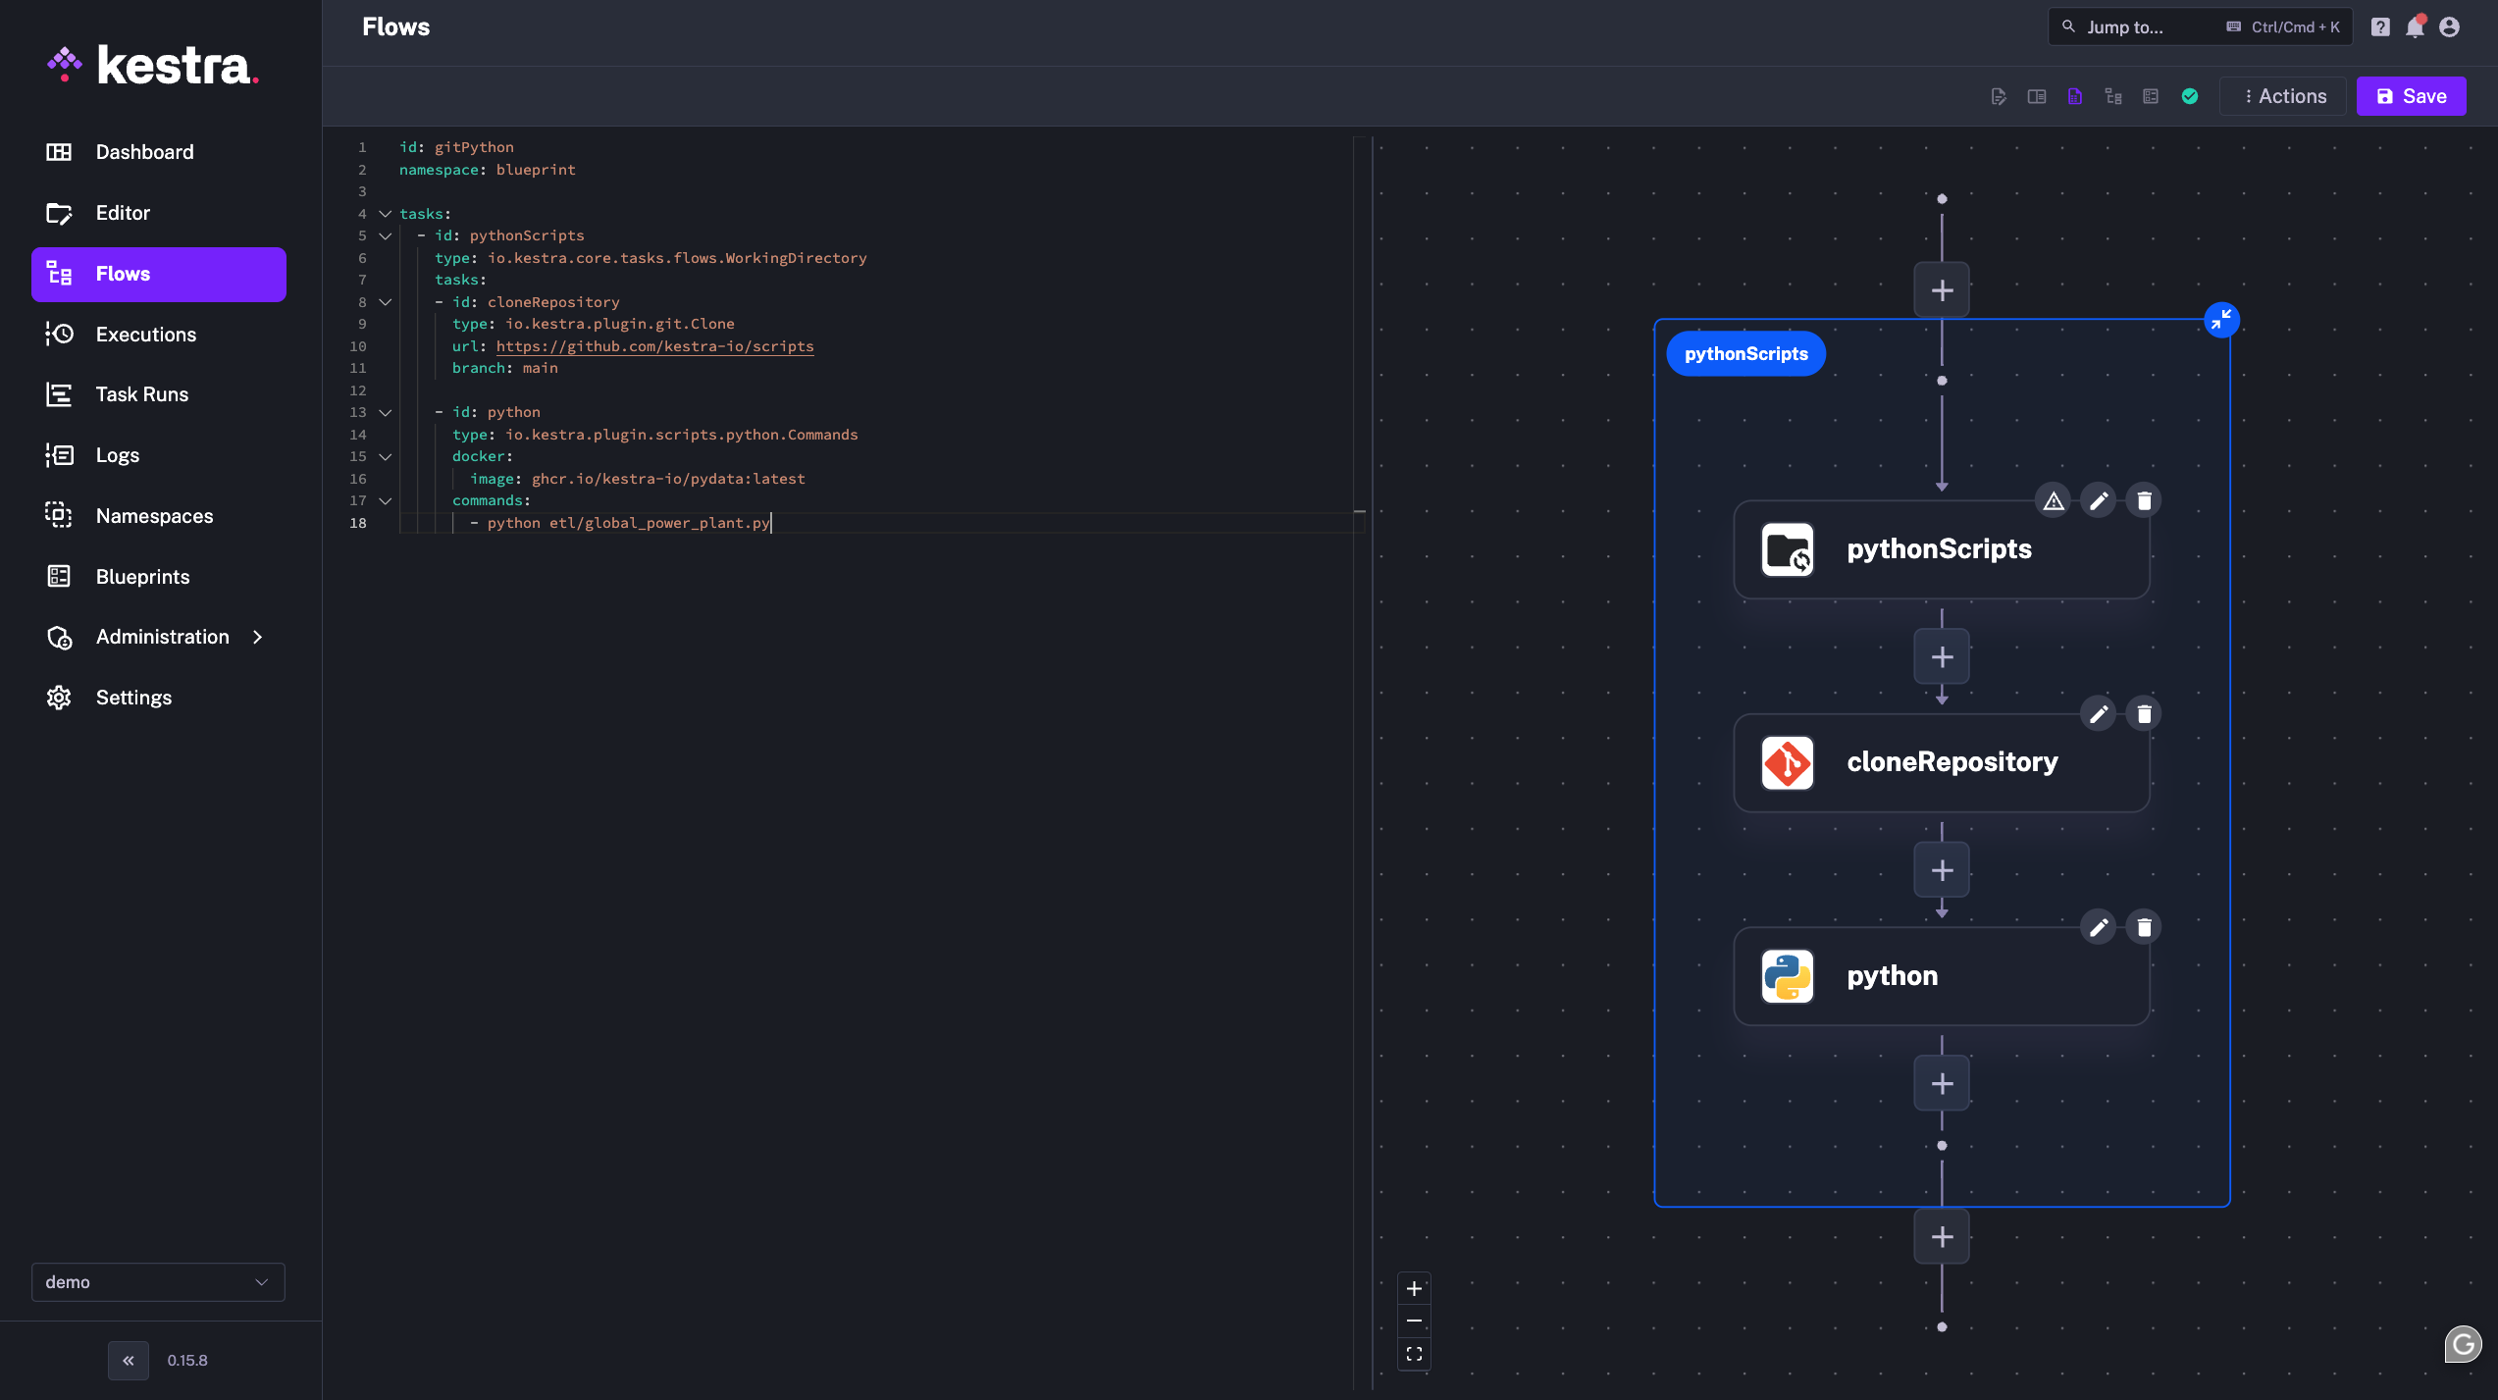
Task: Collapse the tasks block at line 4
Action: (x=386, y=214)
